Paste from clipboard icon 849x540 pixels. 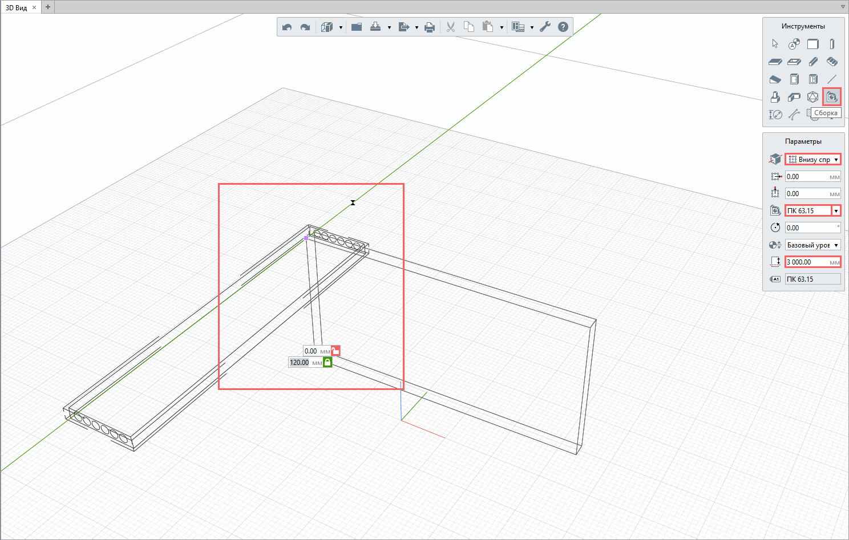click(487, 27)
